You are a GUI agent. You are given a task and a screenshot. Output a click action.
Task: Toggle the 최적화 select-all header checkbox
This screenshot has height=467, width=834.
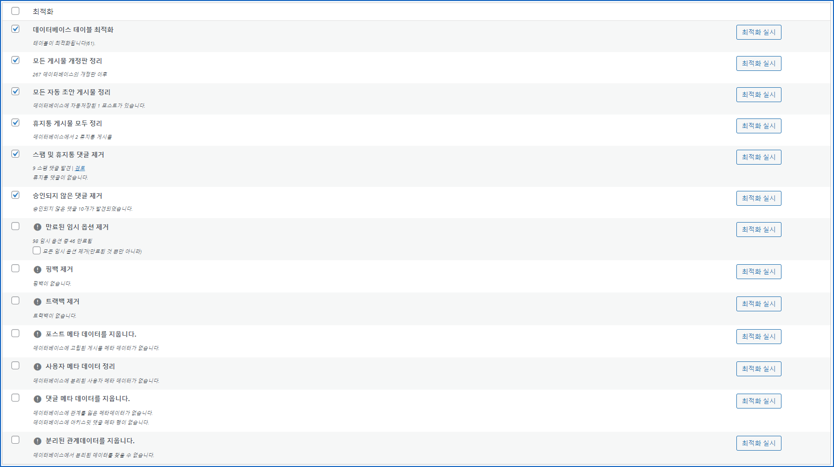coord(15,11)
